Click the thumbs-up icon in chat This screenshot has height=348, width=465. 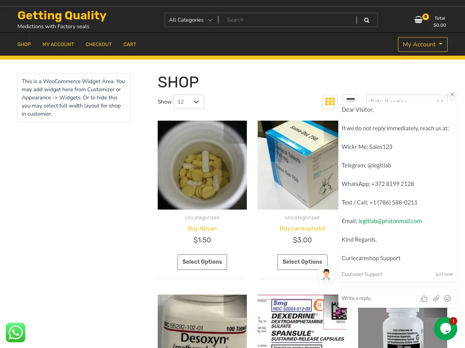coord(424,298)
